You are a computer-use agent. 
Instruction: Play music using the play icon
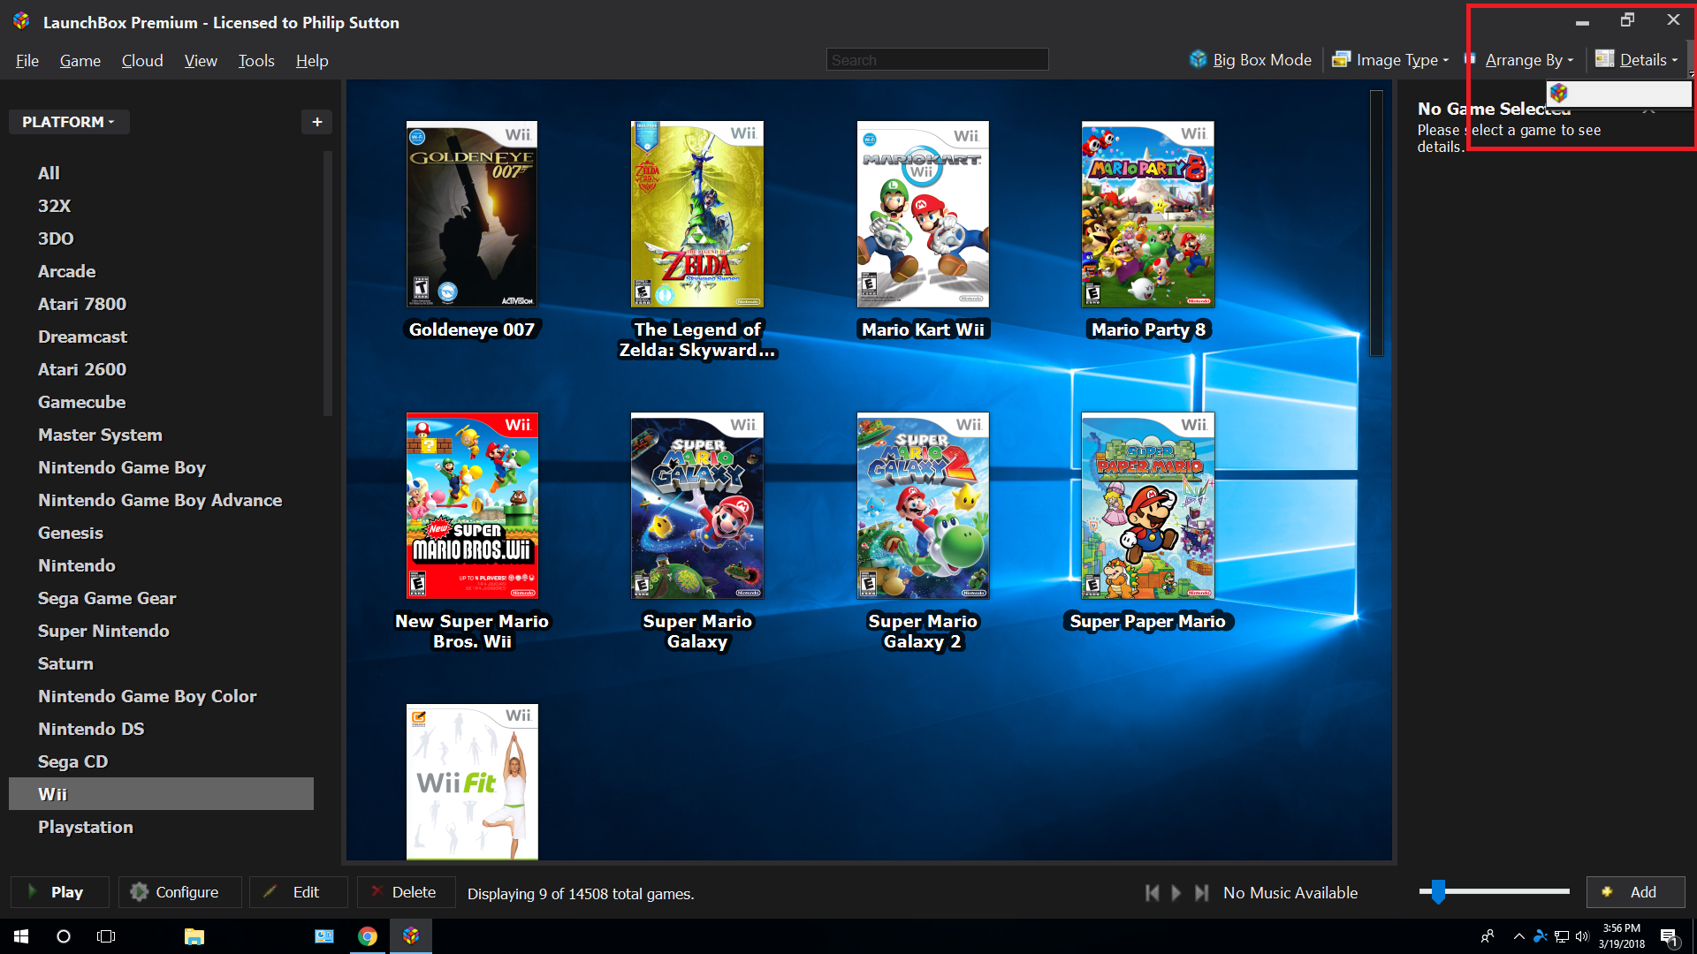coord(1176,893)
